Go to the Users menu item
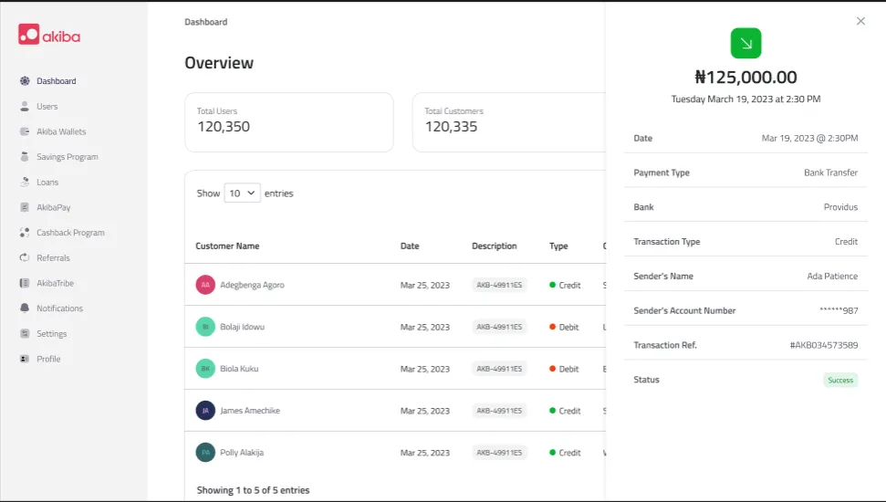Viewport: 886px width, 502px height. 47,106
